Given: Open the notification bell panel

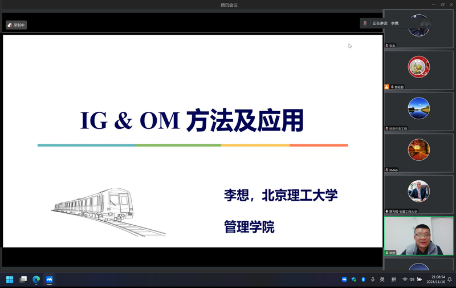Looking at the screenshot, I should pyautogui.click(x=450, y=279).
